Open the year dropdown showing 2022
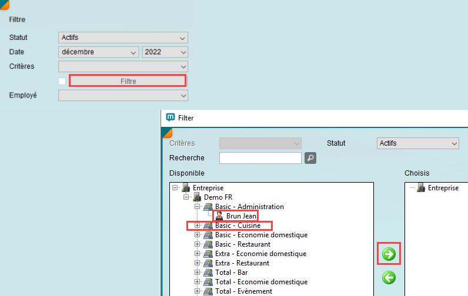Image resolution: width=468 pixels, height=296 pixels. [165, 52]
